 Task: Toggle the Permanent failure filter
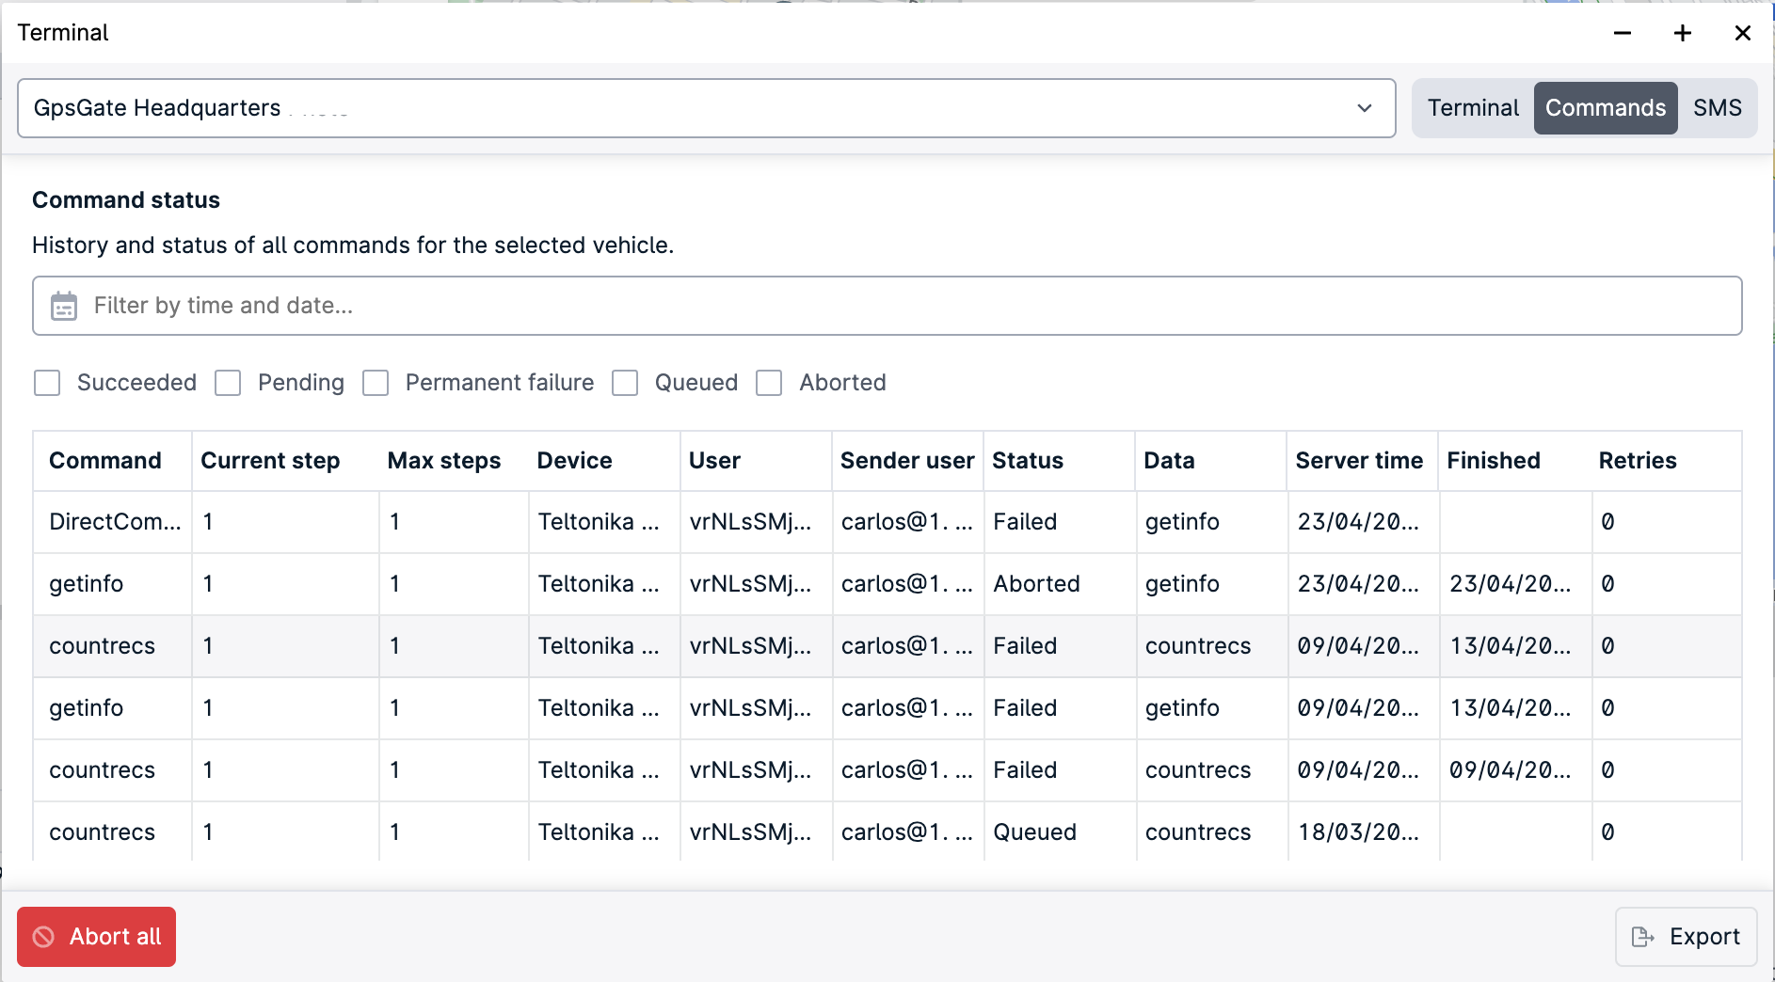(x=376, y=383)
